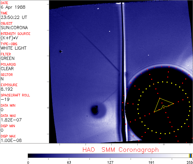
Task: Select the HAO SMM Coronagraph title text
Action: click(x=120, y=150)
